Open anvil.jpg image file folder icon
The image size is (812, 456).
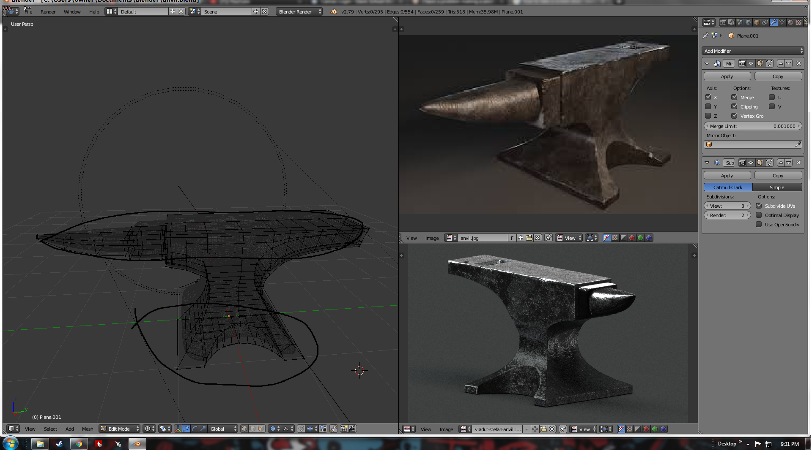(x=529, y=238)
